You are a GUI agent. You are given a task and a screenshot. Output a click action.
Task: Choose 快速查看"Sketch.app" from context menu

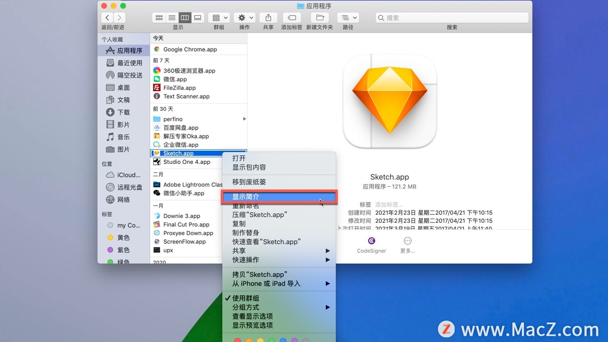pos(279,242)
